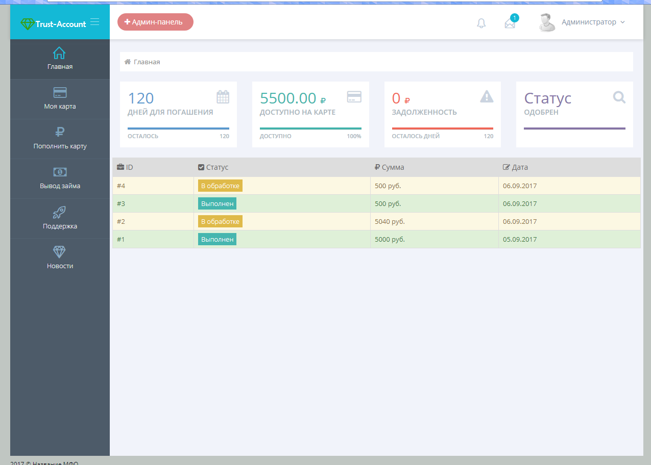This screenshot has width=651, height=465.
Task: Go to Пополнить карту section
Action: click(60, 139)
